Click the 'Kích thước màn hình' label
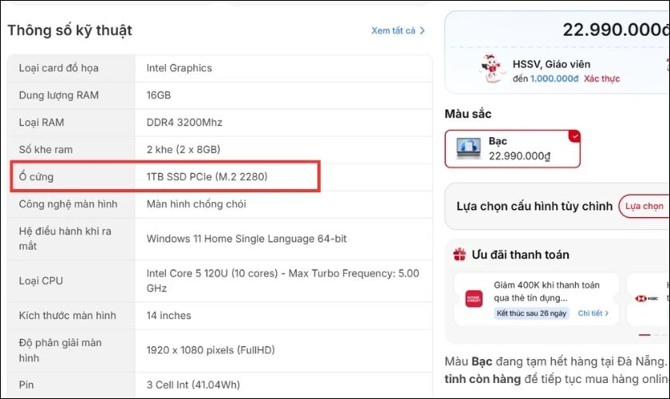This screenshot has height=399, width=670. coord(67,315)
